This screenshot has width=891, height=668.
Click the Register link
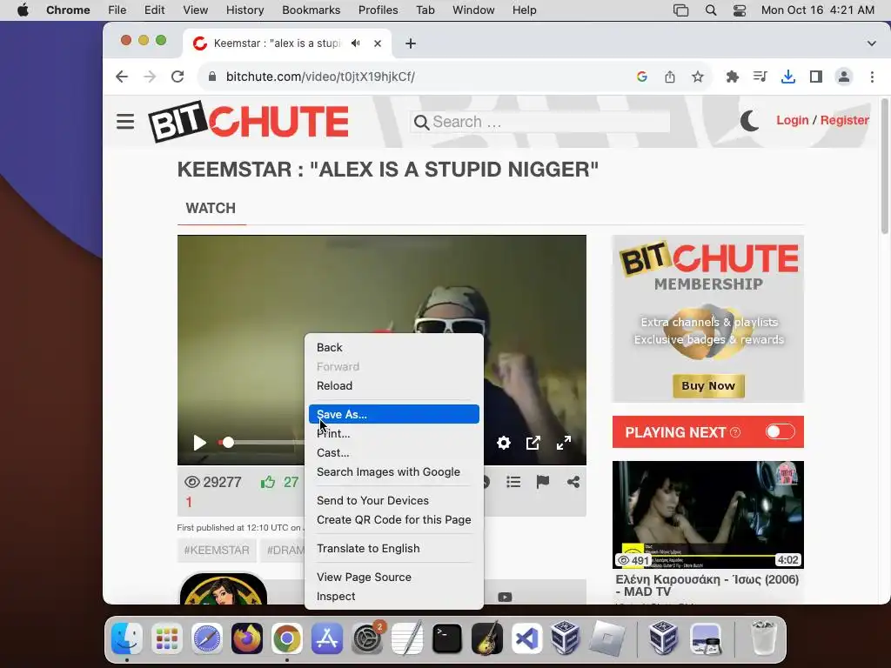(844, 120)
